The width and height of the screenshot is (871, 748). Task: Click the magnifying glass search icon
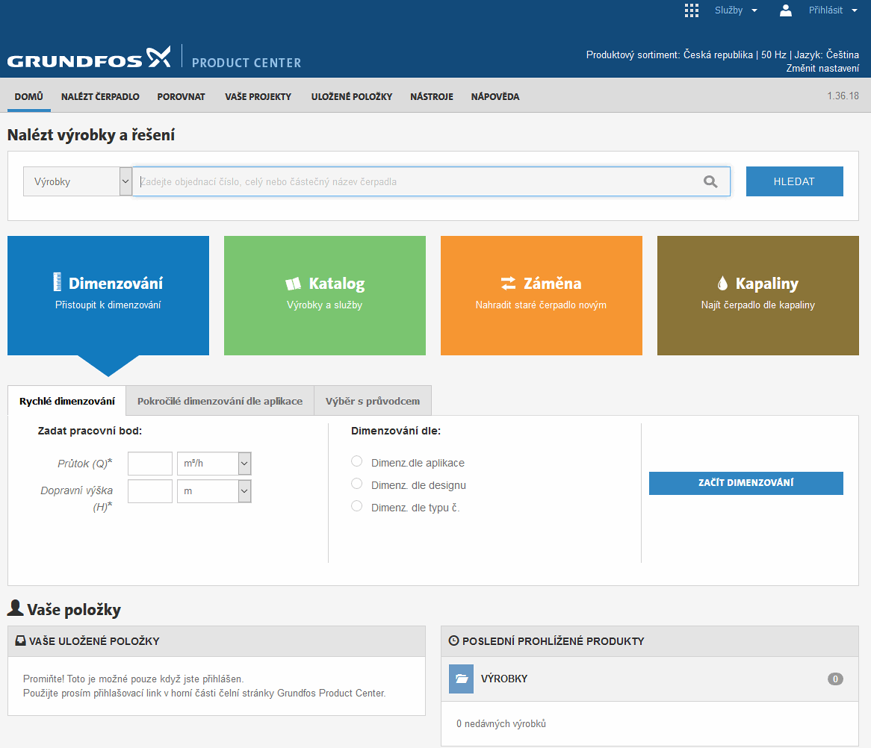(710, 181)
